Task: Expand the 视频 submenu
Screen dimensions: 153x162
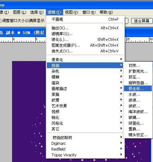Action: pyautogui.click(x=85, y=112)
